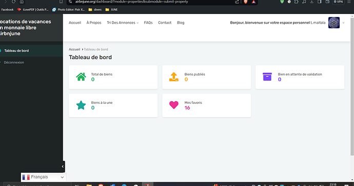The height and width of the screenshot is (186, 354).
Task: Click the green house Total de biens icon
Action: click(x=81, y=77)
